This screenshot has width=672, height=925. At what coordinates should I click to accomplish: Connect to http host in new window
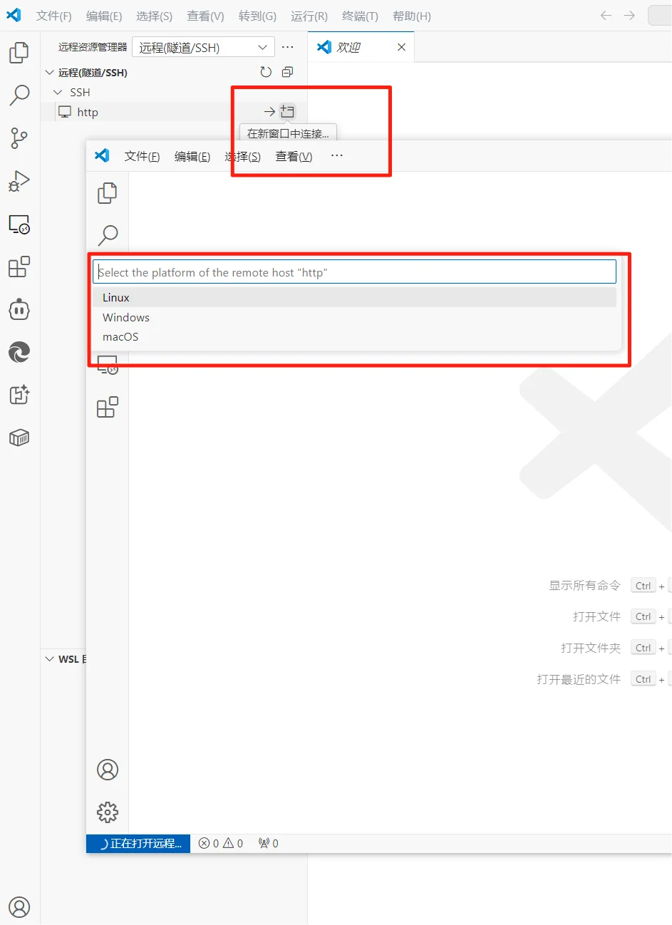point(288,110)
